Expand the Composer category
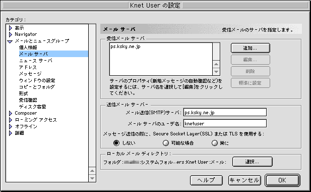 [11, 113]
